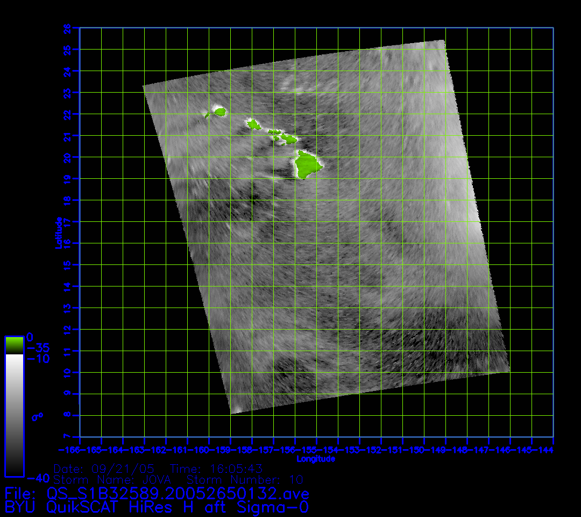Viewport: 581px width, 517px height.
Task: Select the green Kauai island shape
Action: pos(219,112)
